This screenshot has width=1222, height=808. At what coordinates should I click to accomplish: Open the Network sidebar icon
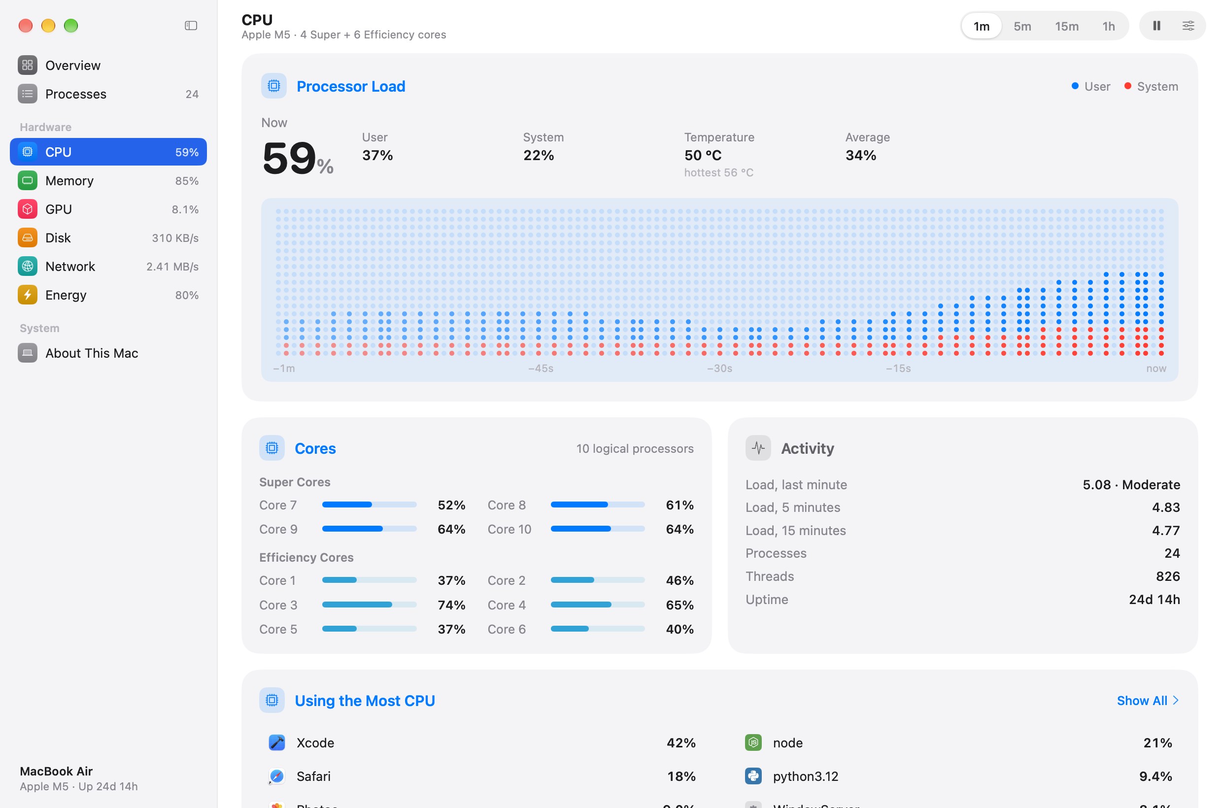[x=27, y=266]
